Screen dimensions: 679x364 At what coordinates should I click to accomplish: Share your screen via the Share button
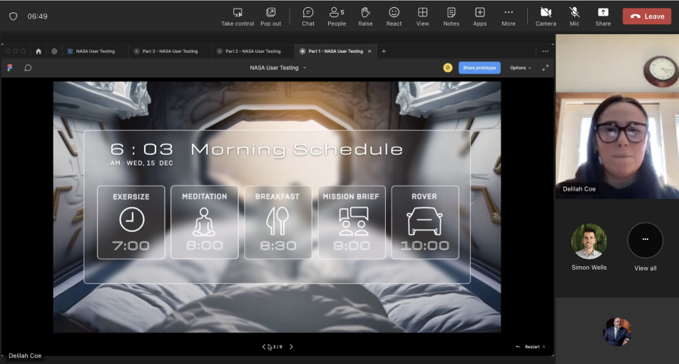click(x=603, y=17)
